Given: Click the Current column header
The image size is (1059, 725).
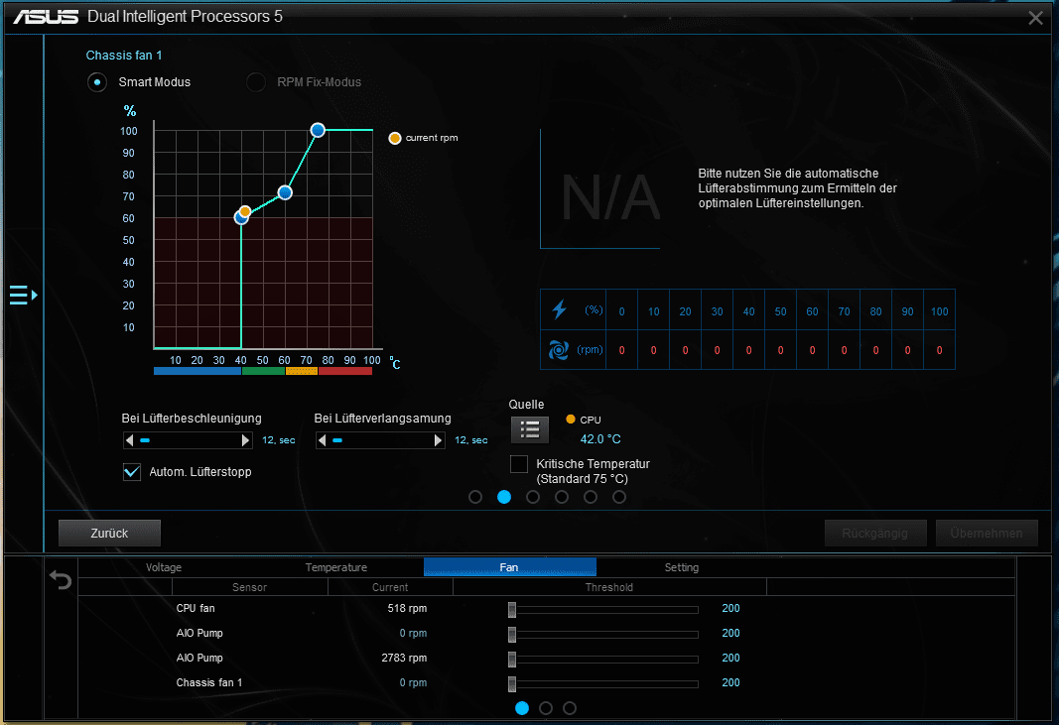Looking at the screenshot, I should click(x=390, y=587).
